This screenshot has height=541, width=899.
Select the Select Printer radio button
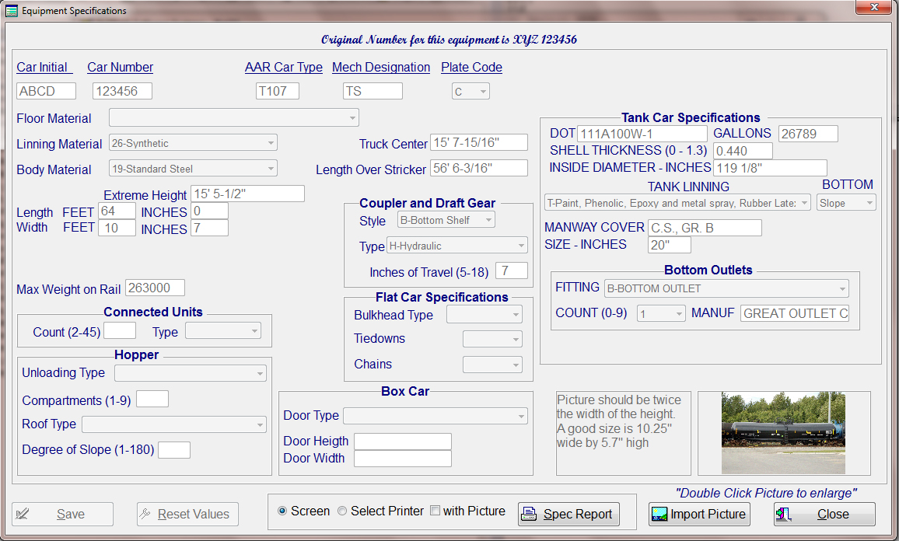point(342,511)
